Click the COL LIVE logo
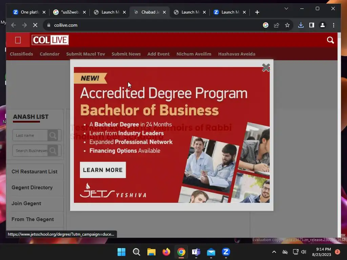Screen dimensions: 347x260 [50, 40]
